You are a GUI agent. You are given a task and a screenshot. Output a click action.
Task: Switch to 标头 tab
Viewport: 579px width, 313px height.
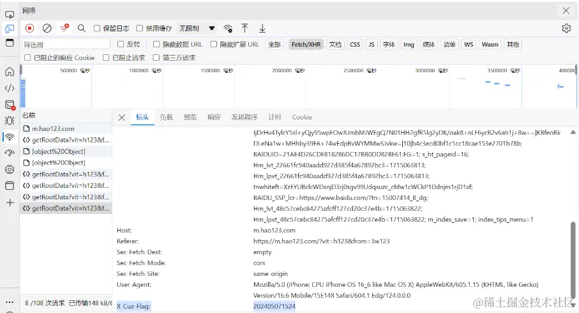142,117
